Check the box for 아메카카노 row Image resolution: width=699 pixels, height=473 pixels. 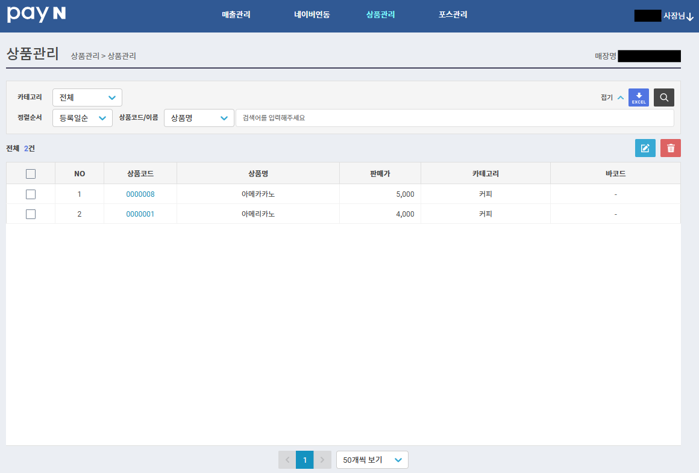pyautogui.click(x=31, y=194)
